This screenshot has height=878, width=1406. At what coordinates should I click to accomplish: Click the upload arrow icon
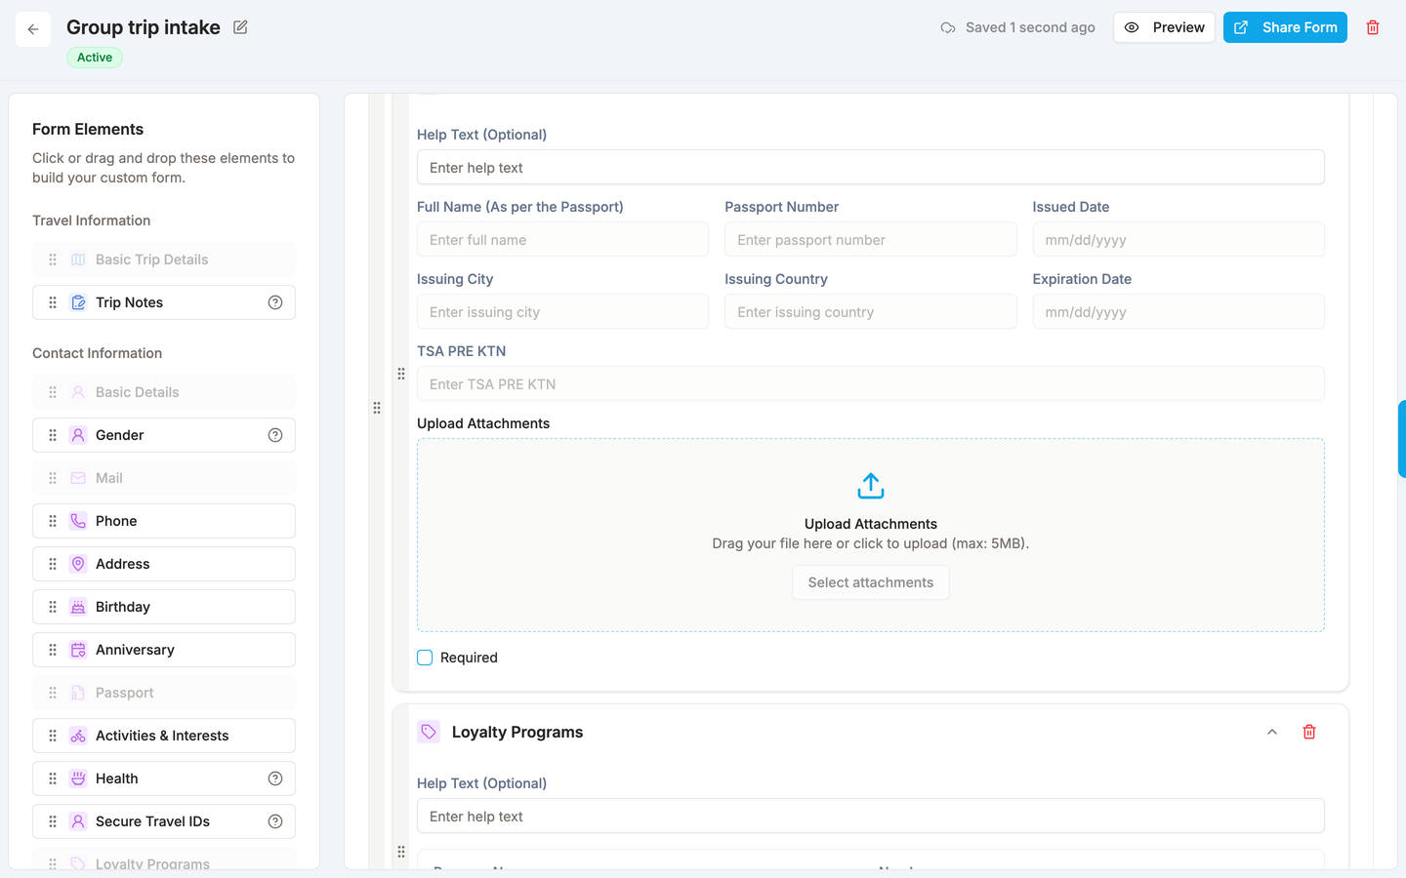point(871,486)
